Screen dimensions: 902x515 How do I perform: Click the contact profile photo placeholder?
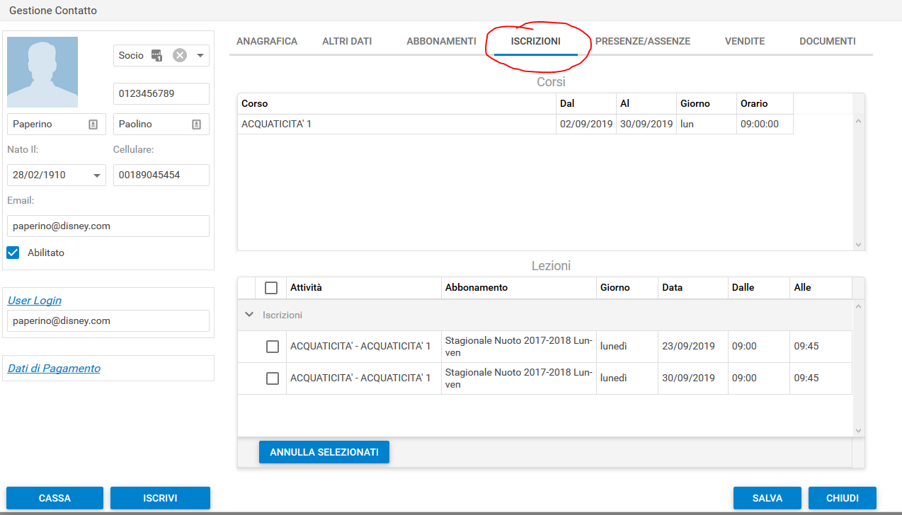(42, 72)
